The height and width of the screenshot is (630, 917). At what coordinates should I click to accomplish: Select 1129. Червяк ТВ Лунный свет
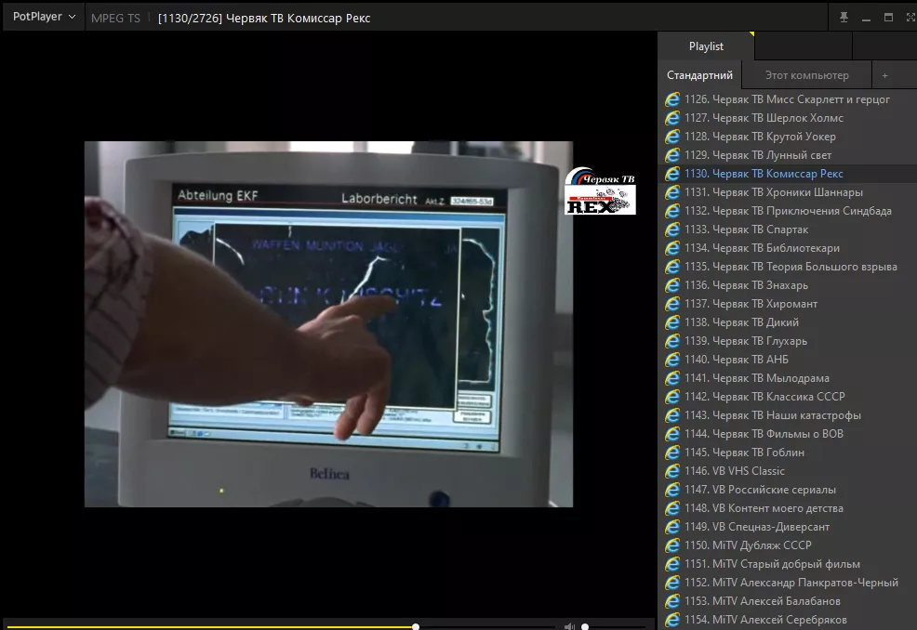coord(788,155)
